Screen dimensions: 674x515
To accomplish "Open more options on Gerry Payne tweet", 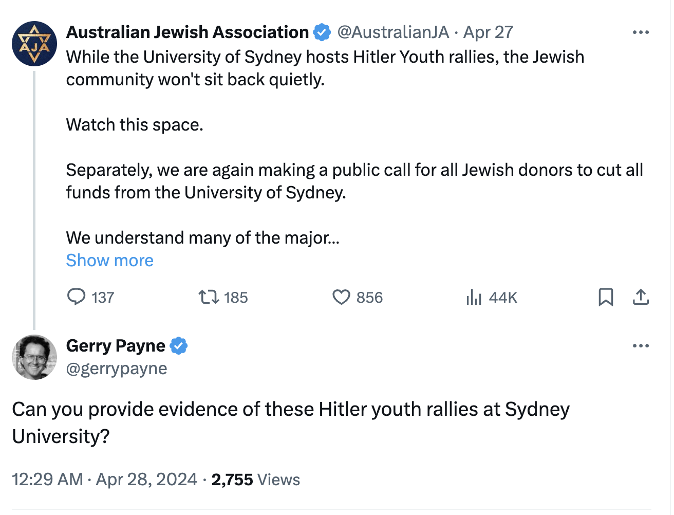I will (641, 346).
